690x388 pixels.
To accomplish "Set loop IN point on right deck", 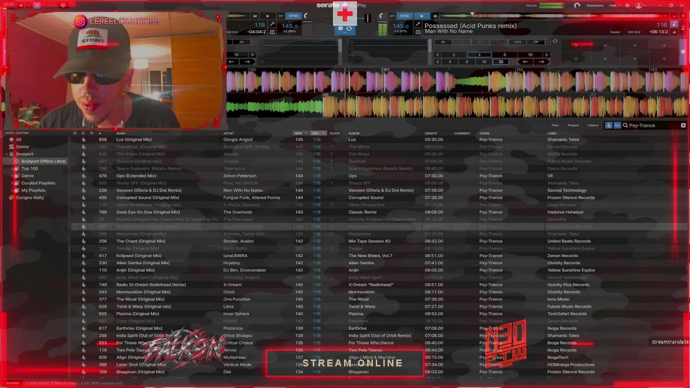I will click(x=443, y=41).
